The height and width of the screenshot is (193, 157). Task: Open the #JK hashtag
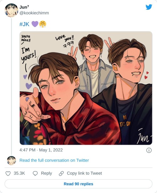pos(24,24)
